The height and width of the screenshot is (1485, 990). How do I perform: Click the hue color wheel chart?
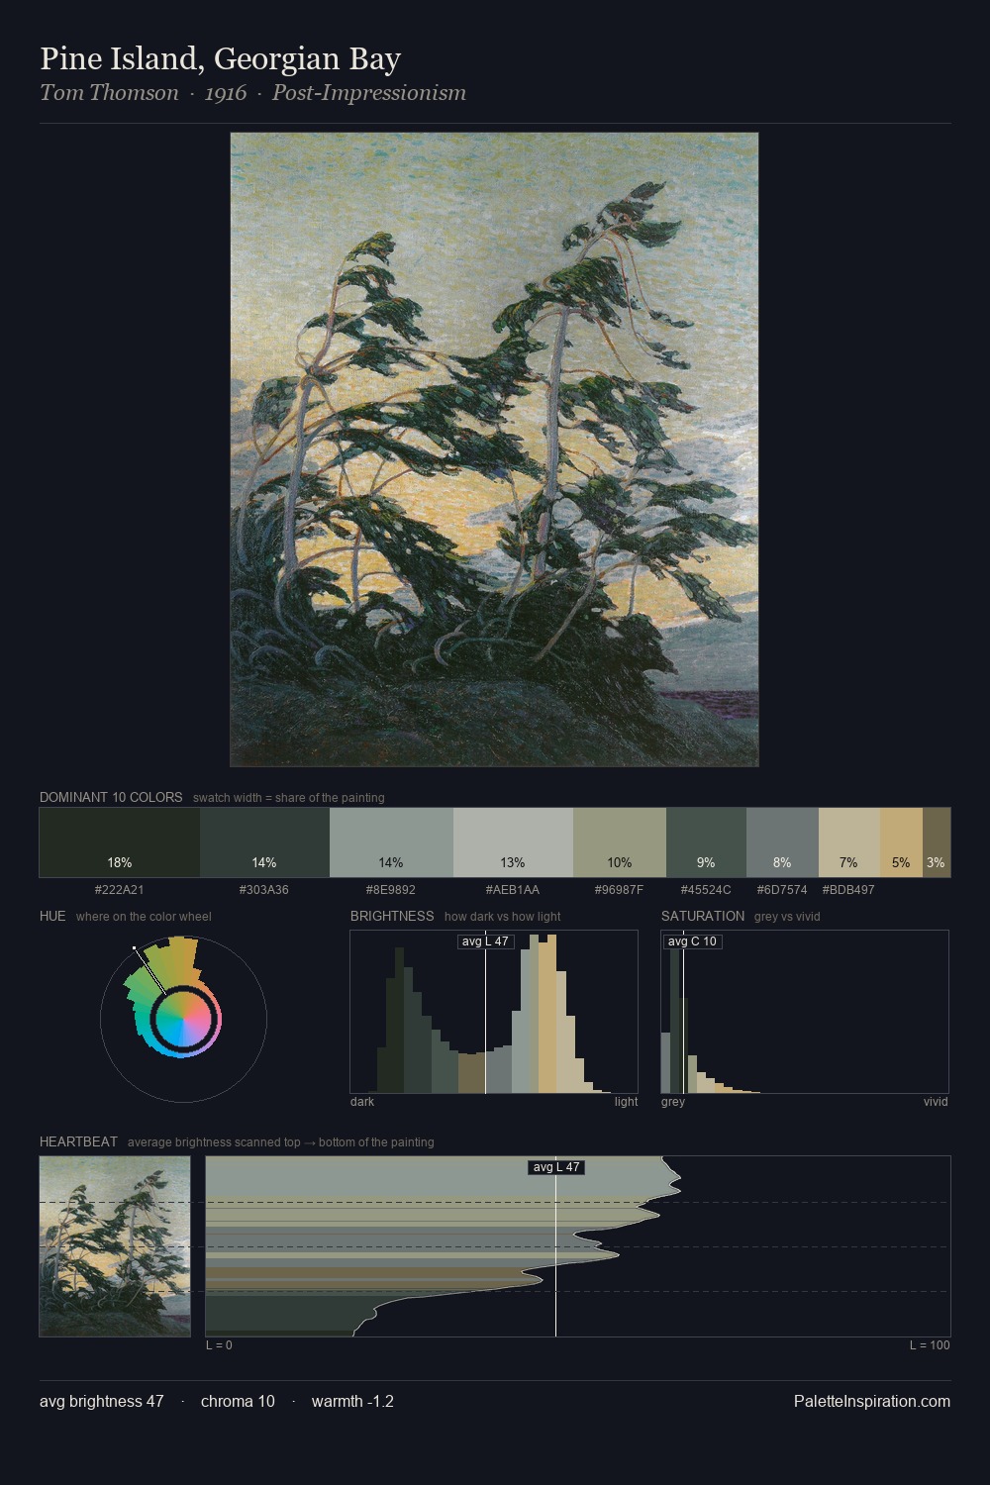pos(183,1019)
